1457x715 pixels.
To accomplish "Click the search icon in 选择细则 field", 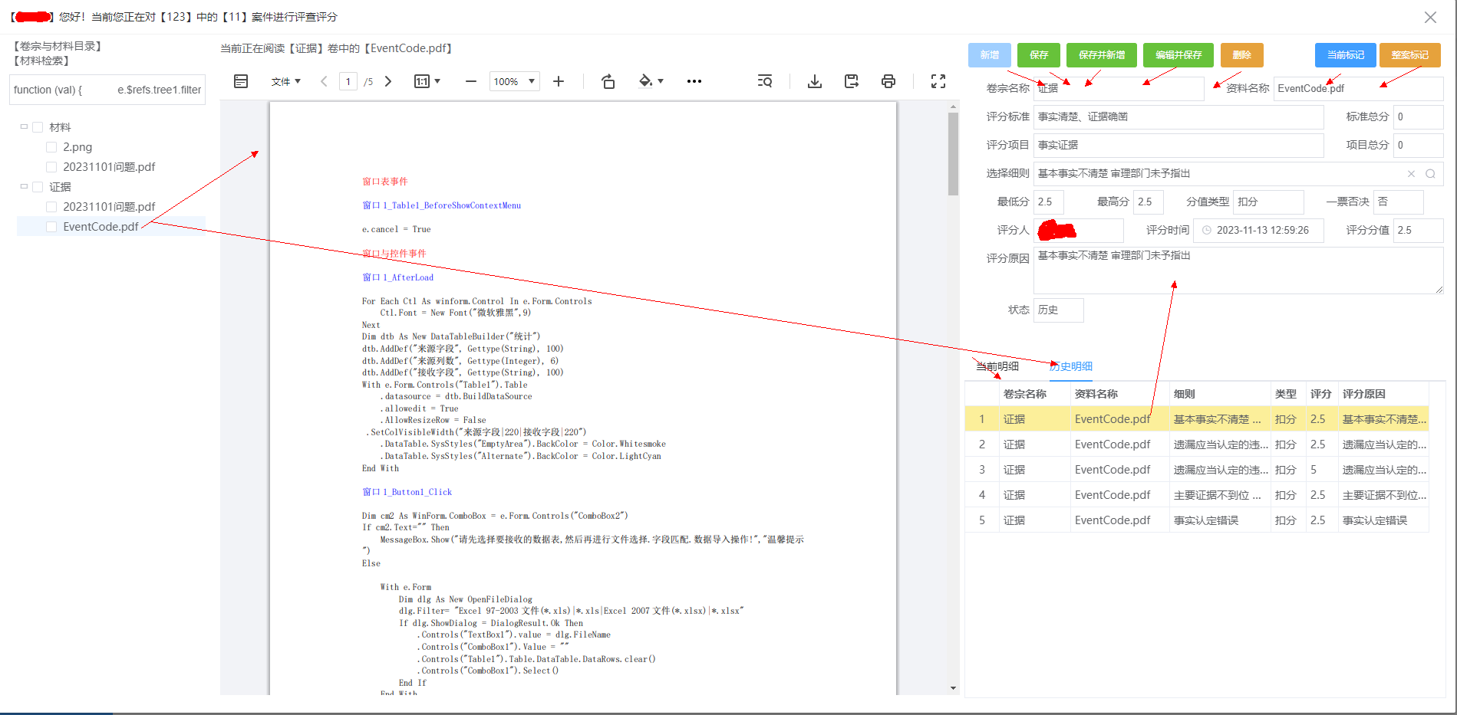I will pyautogui.click(x=1431, y=174).
